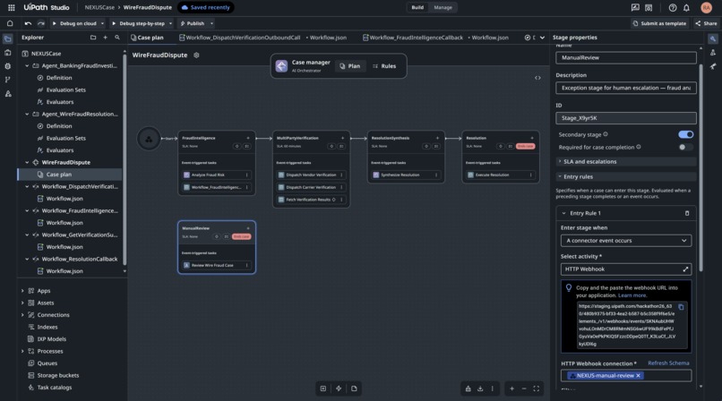This screenshot has width=722, height=401.
Task: Click the Name input field
Action: [626, 57]
